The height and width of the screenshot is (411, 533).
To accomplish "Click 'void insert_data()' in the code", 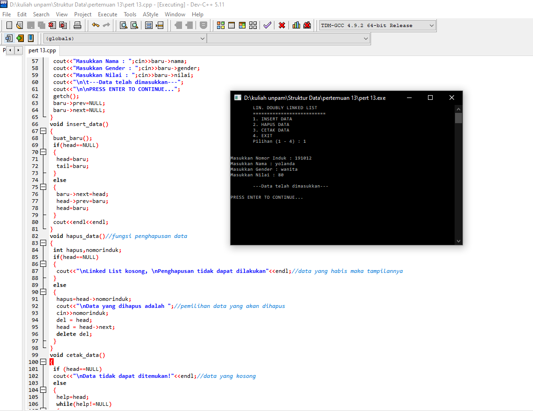I will click(x=79, y=124).
